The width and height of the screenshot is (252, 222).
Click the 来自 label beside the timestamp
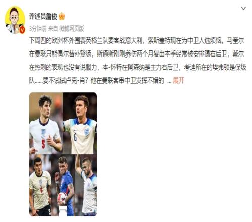[x=53, y=29]
